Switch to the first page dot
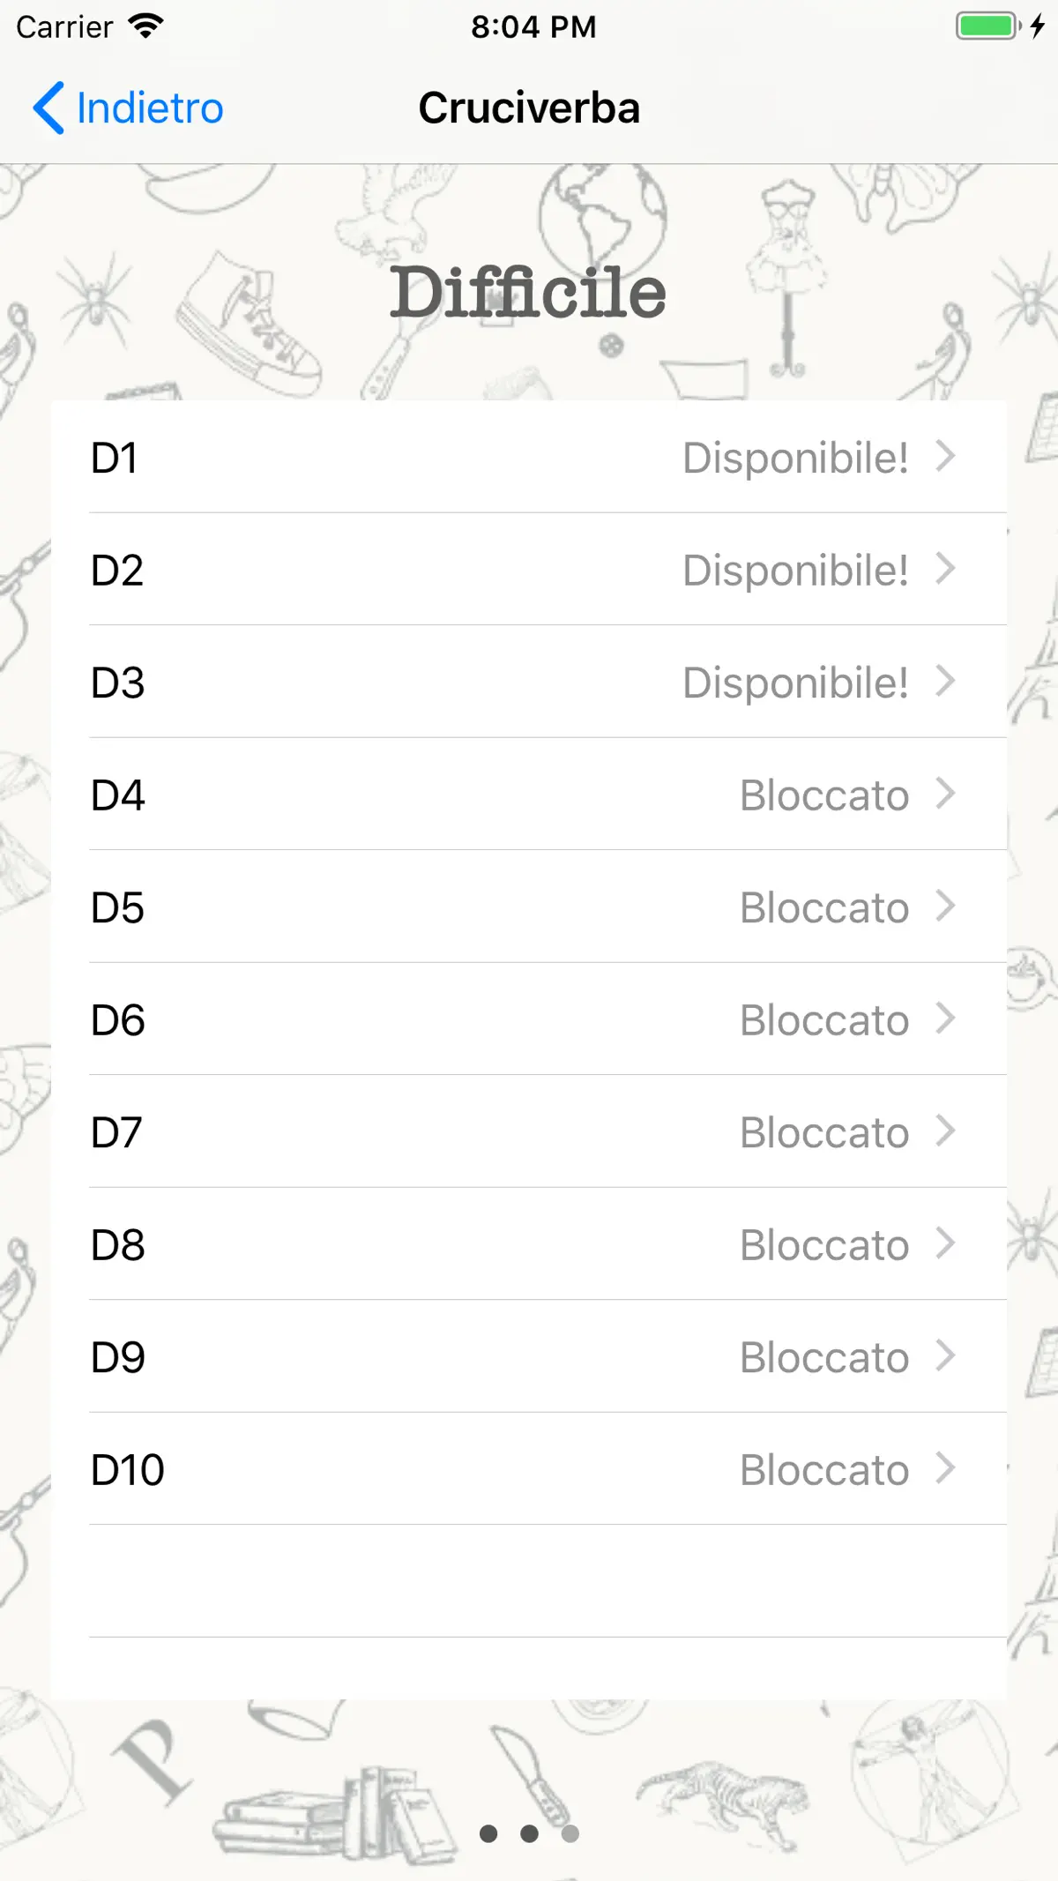Screen dimensions: 1058x1881 (488, 1834)
